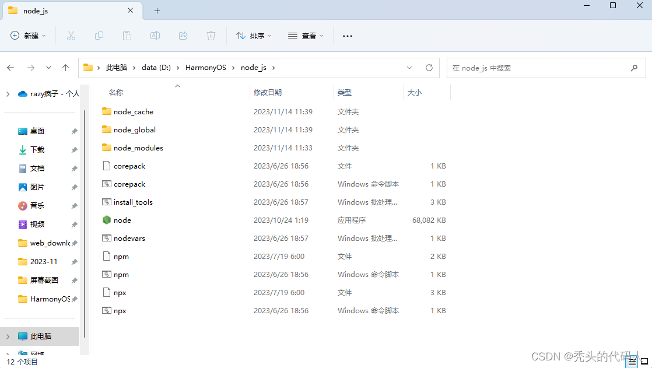This screenshot has width=652, height=368.
Task: Click the Delete trash icon
Action: pos(211,36)
